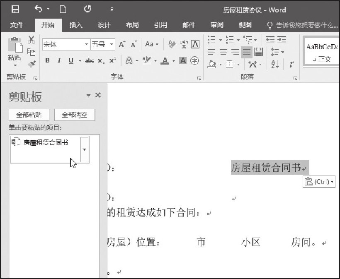Click the Sort A-Z icon
The height and width of the screenshot is (279, 340).
coord(275,64)
